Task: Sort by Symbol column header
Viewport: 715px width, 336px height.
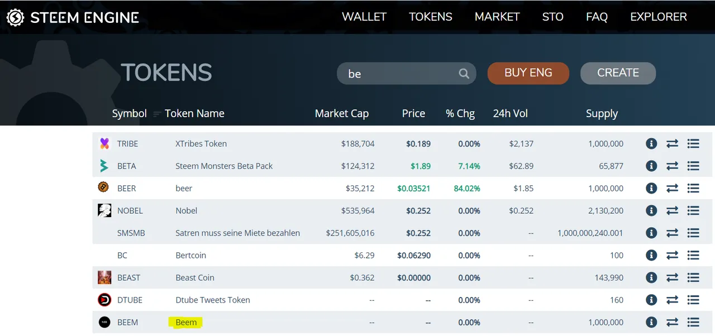Action: pyautogui.click(x=129, y=113)
